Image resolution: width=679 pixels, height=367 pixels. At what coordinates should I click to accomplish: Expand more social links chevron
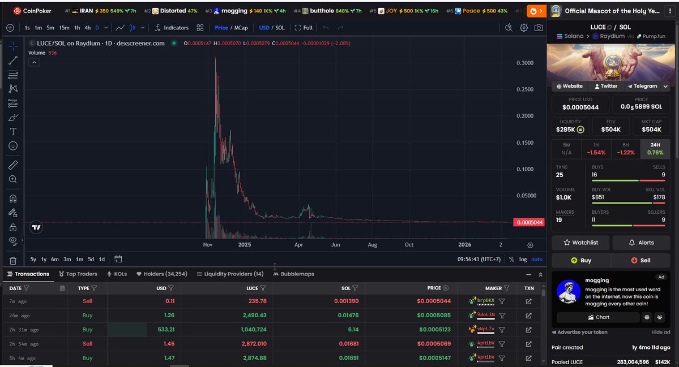665,87
